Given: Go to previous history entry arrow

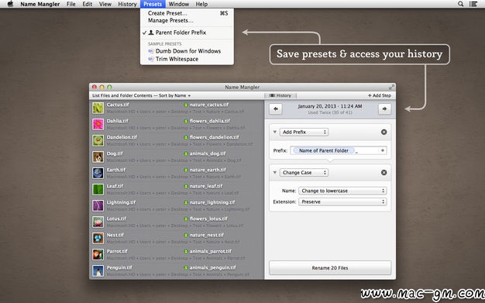Looking at the screenshot, I should pos(276,109).
